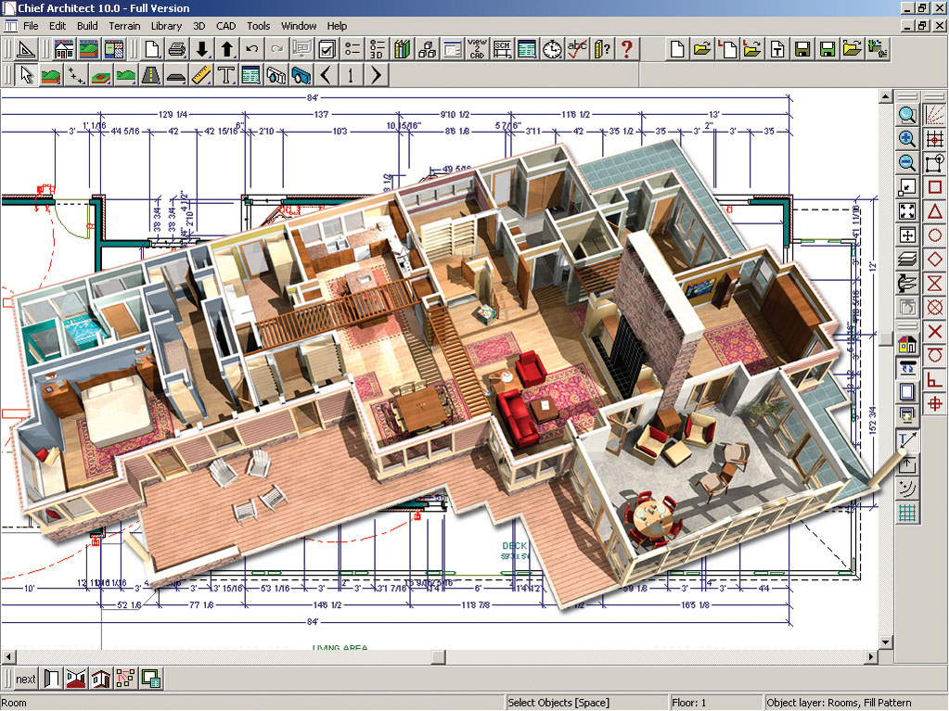Toggle midpoint snap red triangle icon
This screenshot has height=711, width=949.
point(935,211)
